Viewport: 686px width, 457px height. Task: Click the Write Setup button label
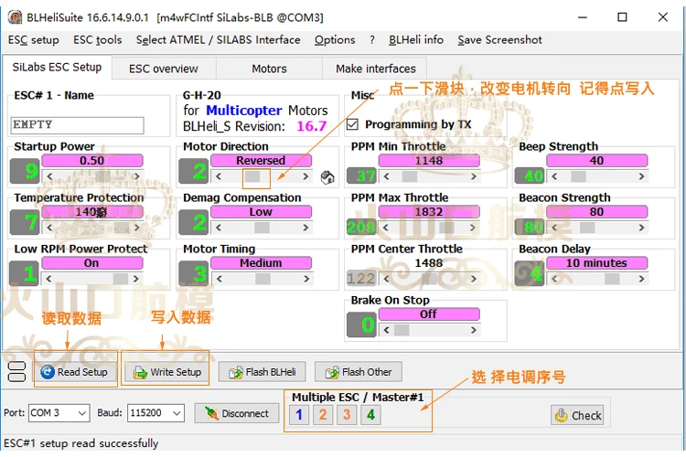(176, 372)
